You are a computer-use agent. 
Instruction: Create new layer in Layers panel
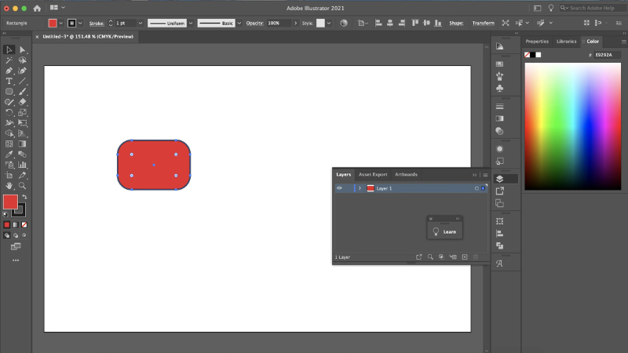(465, 257)
